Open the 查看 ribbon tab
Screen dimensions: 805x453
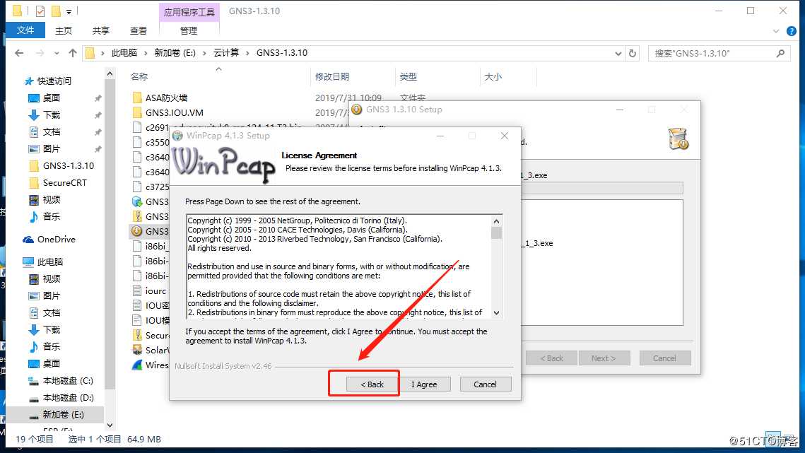coord(138,31)
